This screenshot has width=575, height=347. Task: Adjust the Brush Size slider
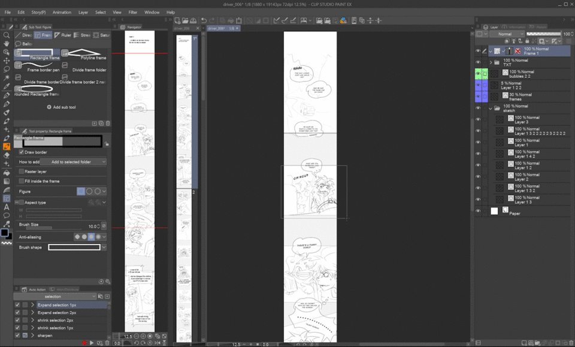pos(53,228)
